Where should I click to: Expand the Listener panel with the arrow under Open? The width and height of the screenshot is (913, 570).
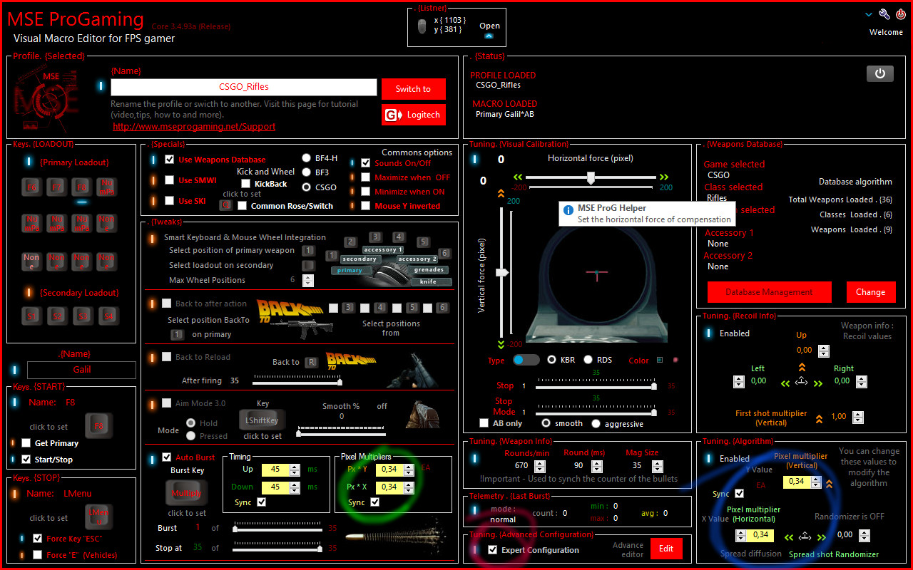pos(489,35)
